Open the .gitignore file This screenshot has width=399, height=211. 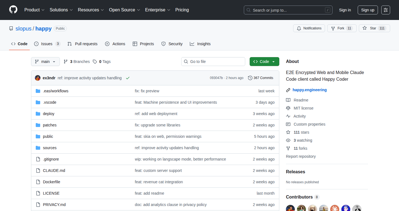[51, 159]
